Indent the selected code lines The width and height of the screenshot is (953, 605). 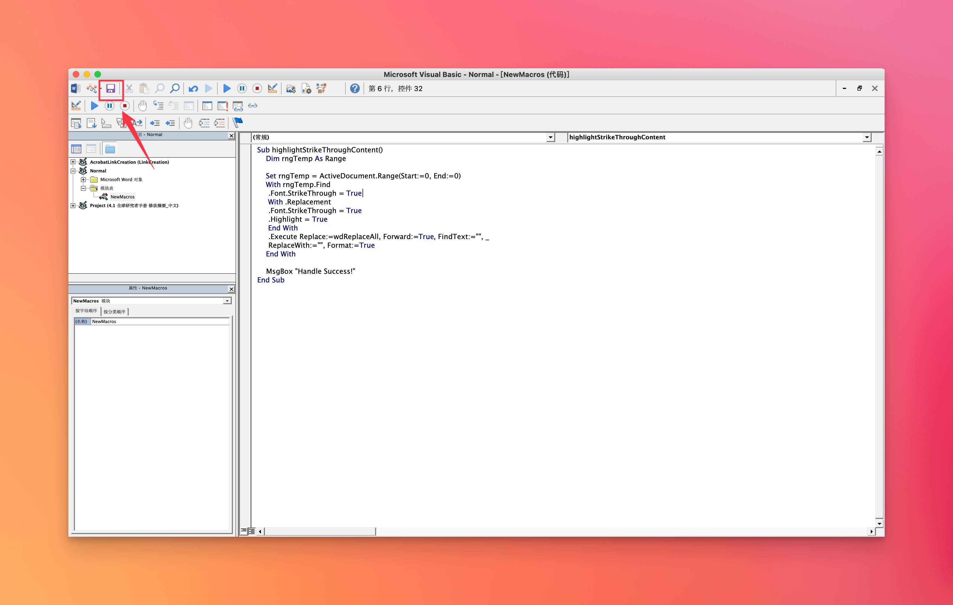point(155,123)
